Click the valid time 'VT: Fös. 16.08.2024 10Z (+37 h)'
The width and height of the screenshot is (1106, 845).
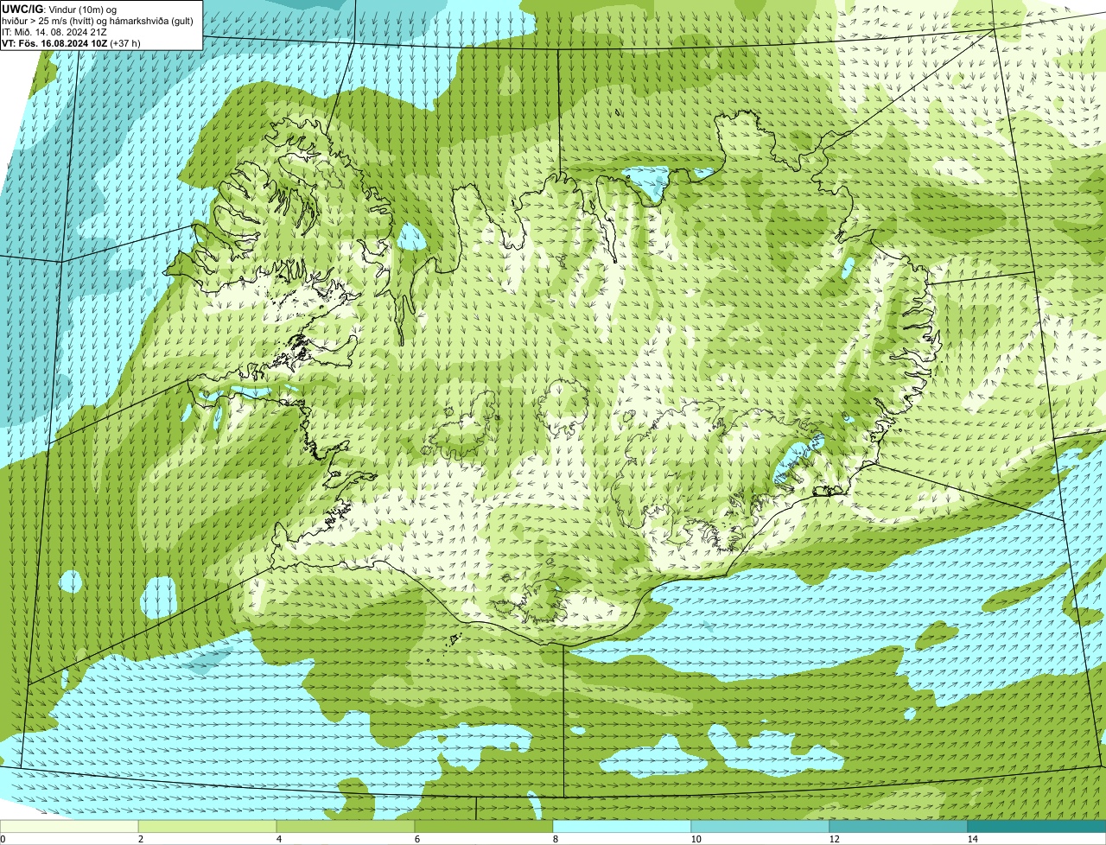tap(72, 42)
